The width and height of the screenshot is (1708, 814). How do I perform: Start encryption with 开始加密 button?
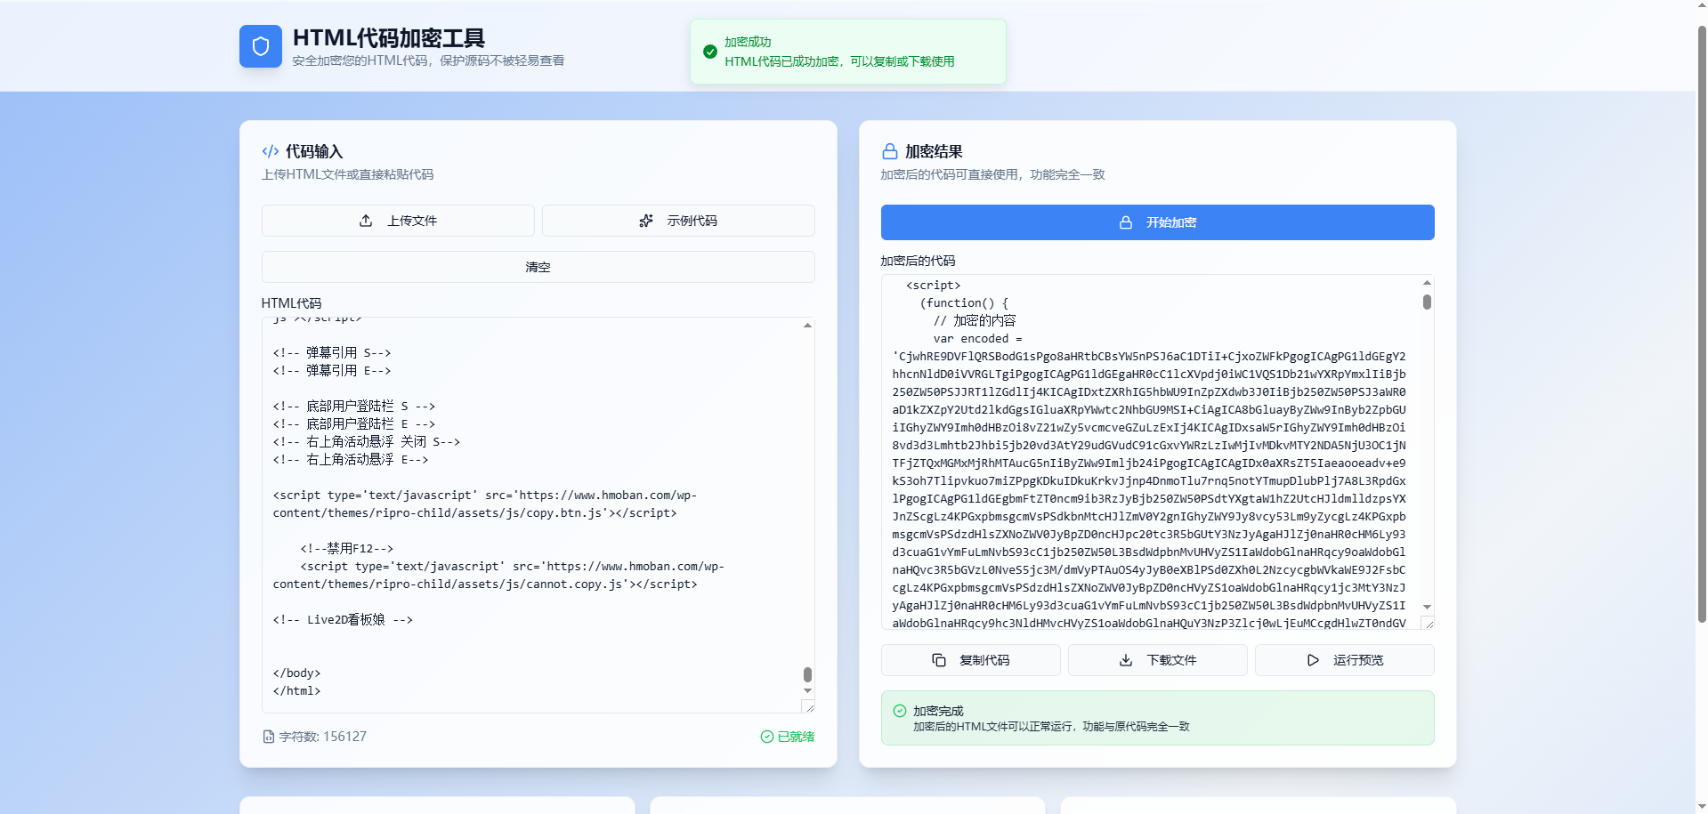[x=1158, y=222]
